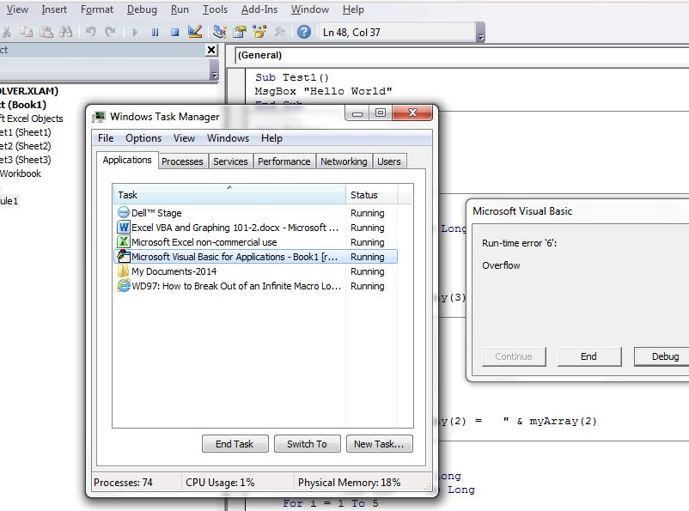Switch to the Networking tab
This screenshot has height=511, width=689.
tap(344, 161)
